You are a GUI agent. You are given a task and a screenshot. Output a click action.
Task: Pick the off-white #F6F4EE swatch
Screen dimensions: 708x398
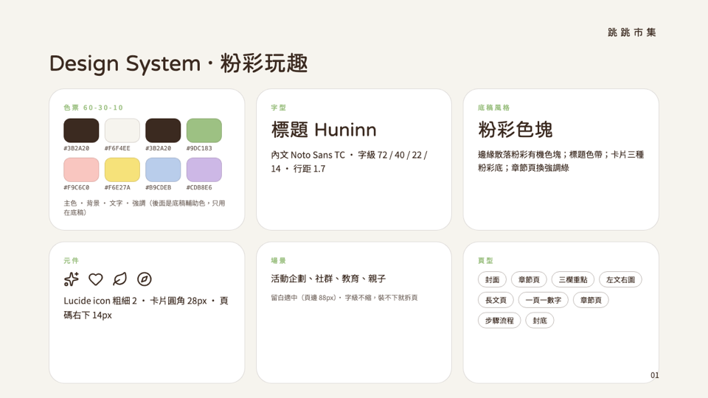[x=122, y=130]
